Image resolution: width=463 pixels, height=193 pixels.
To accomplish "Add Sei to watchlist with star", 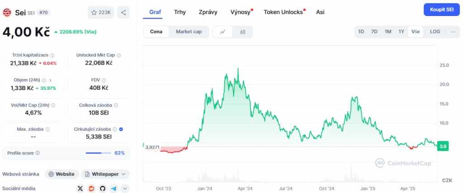I will [x=101, y=13].
